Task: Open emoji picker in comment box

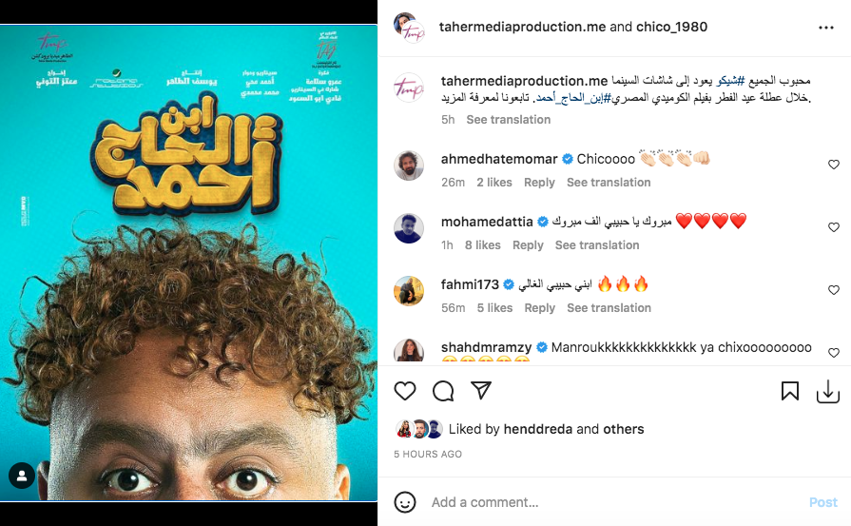Action: [x=405, y=502]
